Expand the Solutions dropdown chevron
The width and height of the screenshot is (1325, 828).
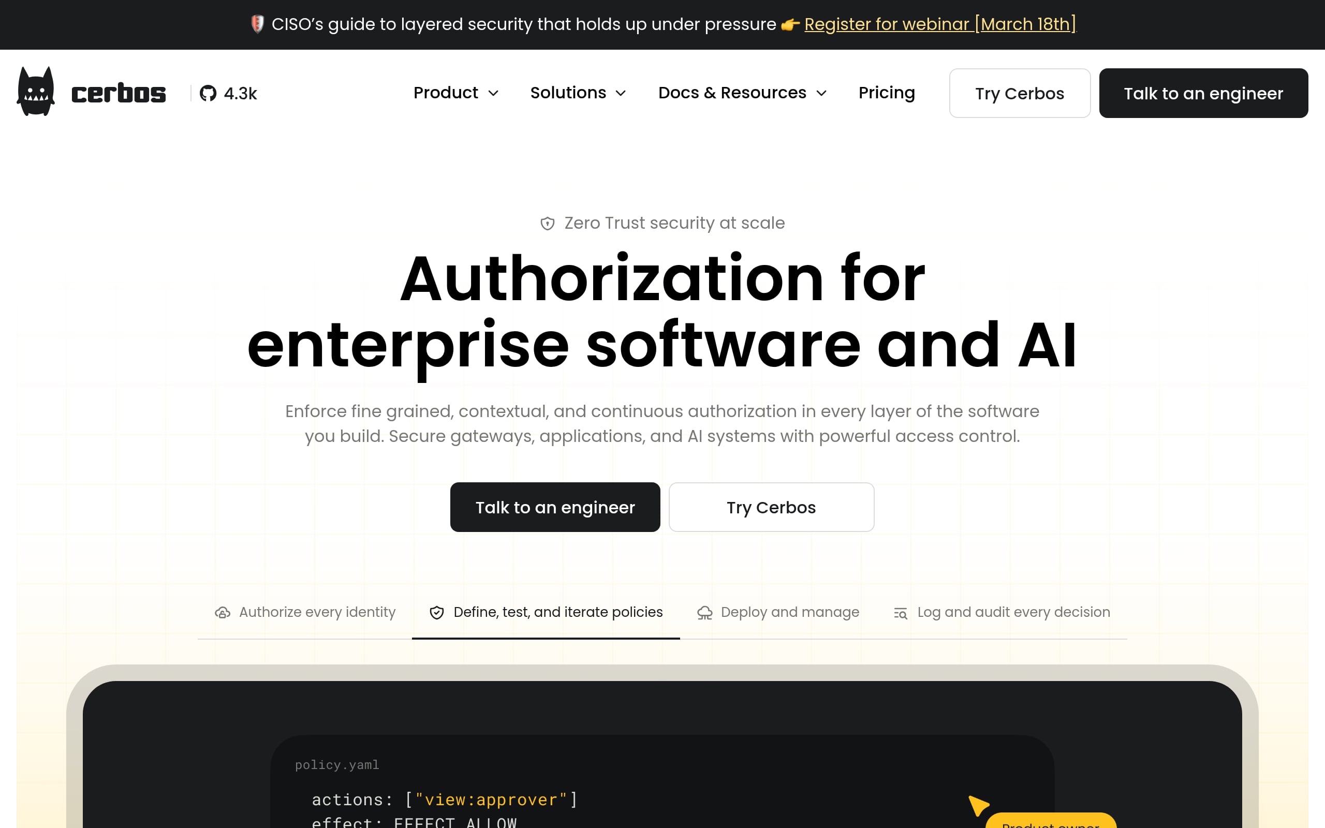click(621, 94)
